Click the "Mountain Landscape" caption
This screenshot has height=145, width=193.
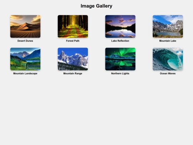[x=25, y=73]
